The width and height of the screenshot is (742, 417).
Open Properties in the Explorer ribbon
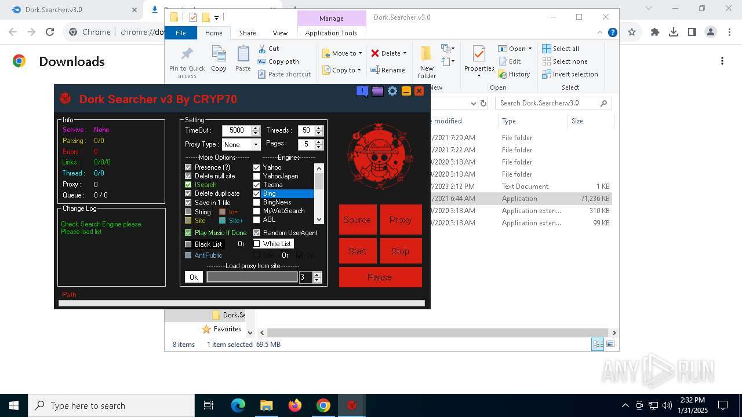coord(479,60)
